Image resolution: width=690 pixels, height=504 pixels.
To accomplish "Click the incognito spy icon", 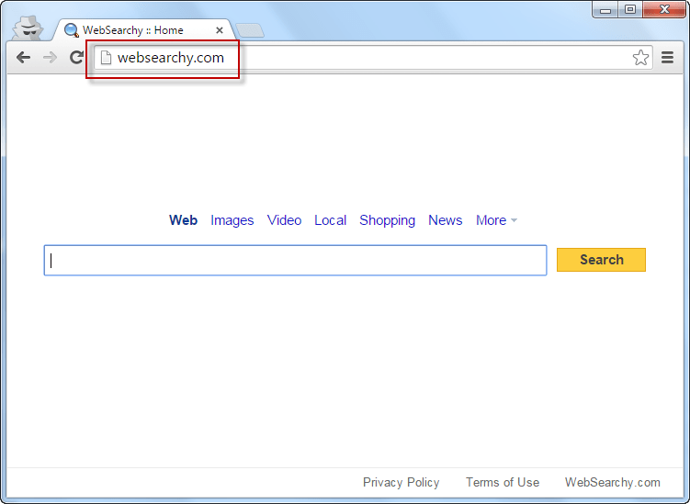I will point(28,28).
